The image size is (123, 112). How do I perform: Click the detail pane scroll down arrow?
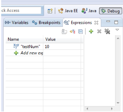(x=118, y=103)
